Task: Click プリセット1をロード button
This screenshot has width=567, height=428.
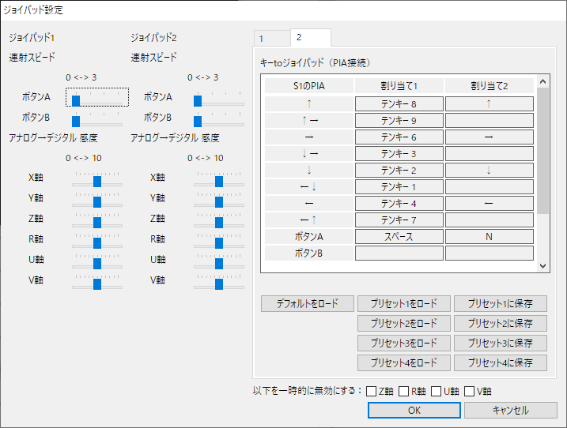Action: click(x=404, y=304)
